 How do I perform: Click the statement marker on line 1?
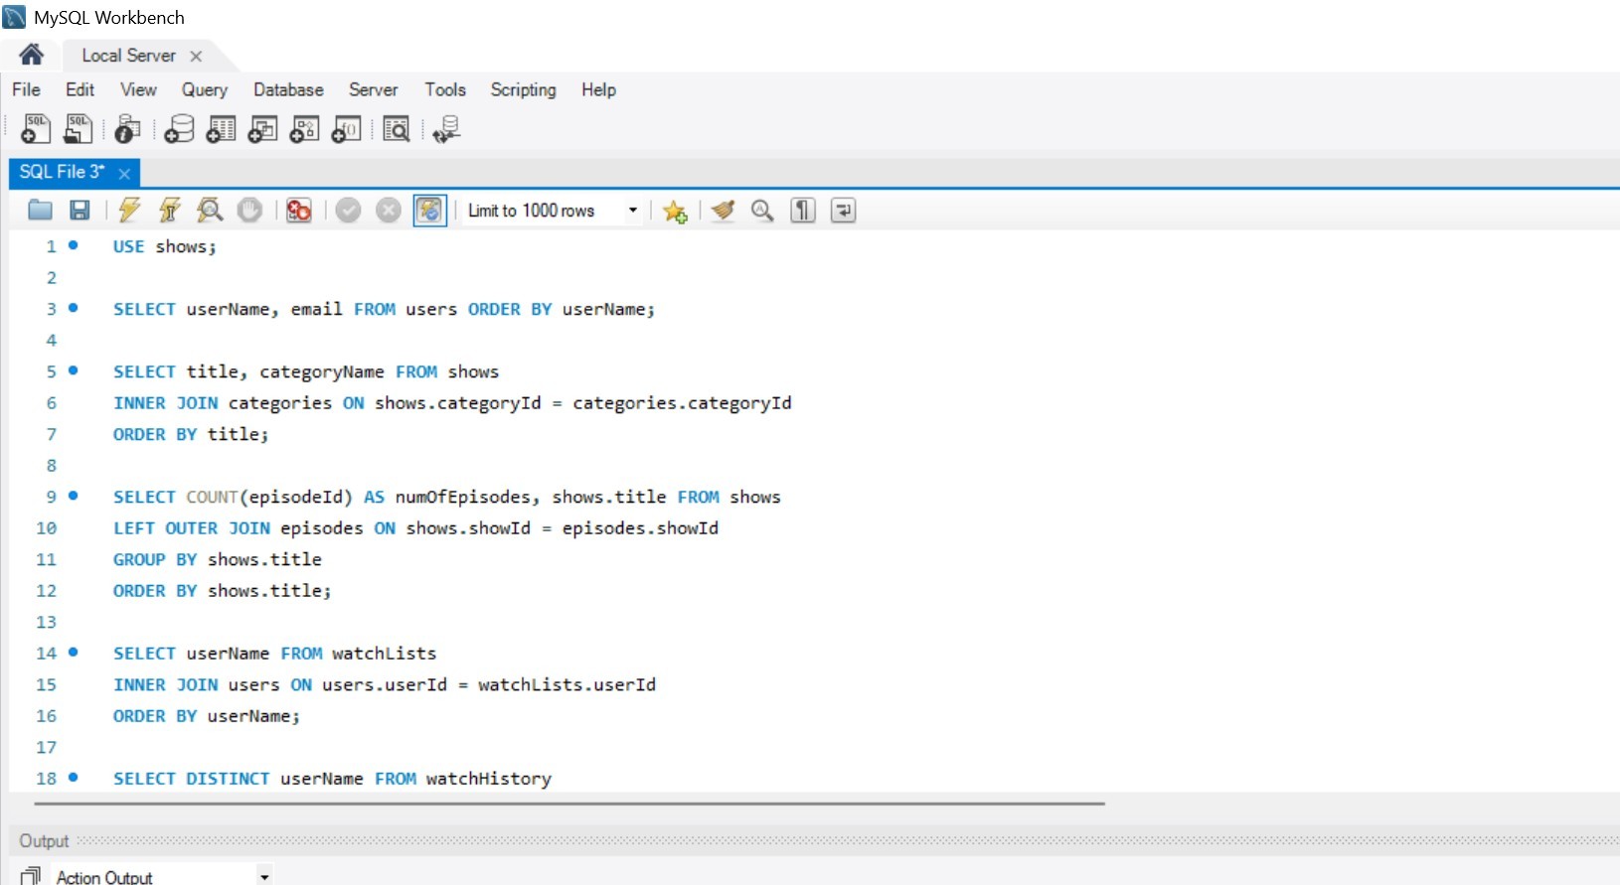click(73, 245)
